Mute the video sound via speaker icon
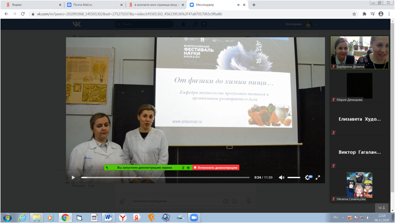The width and height of the screenshot is (395, 223). (x=281, y=178)
